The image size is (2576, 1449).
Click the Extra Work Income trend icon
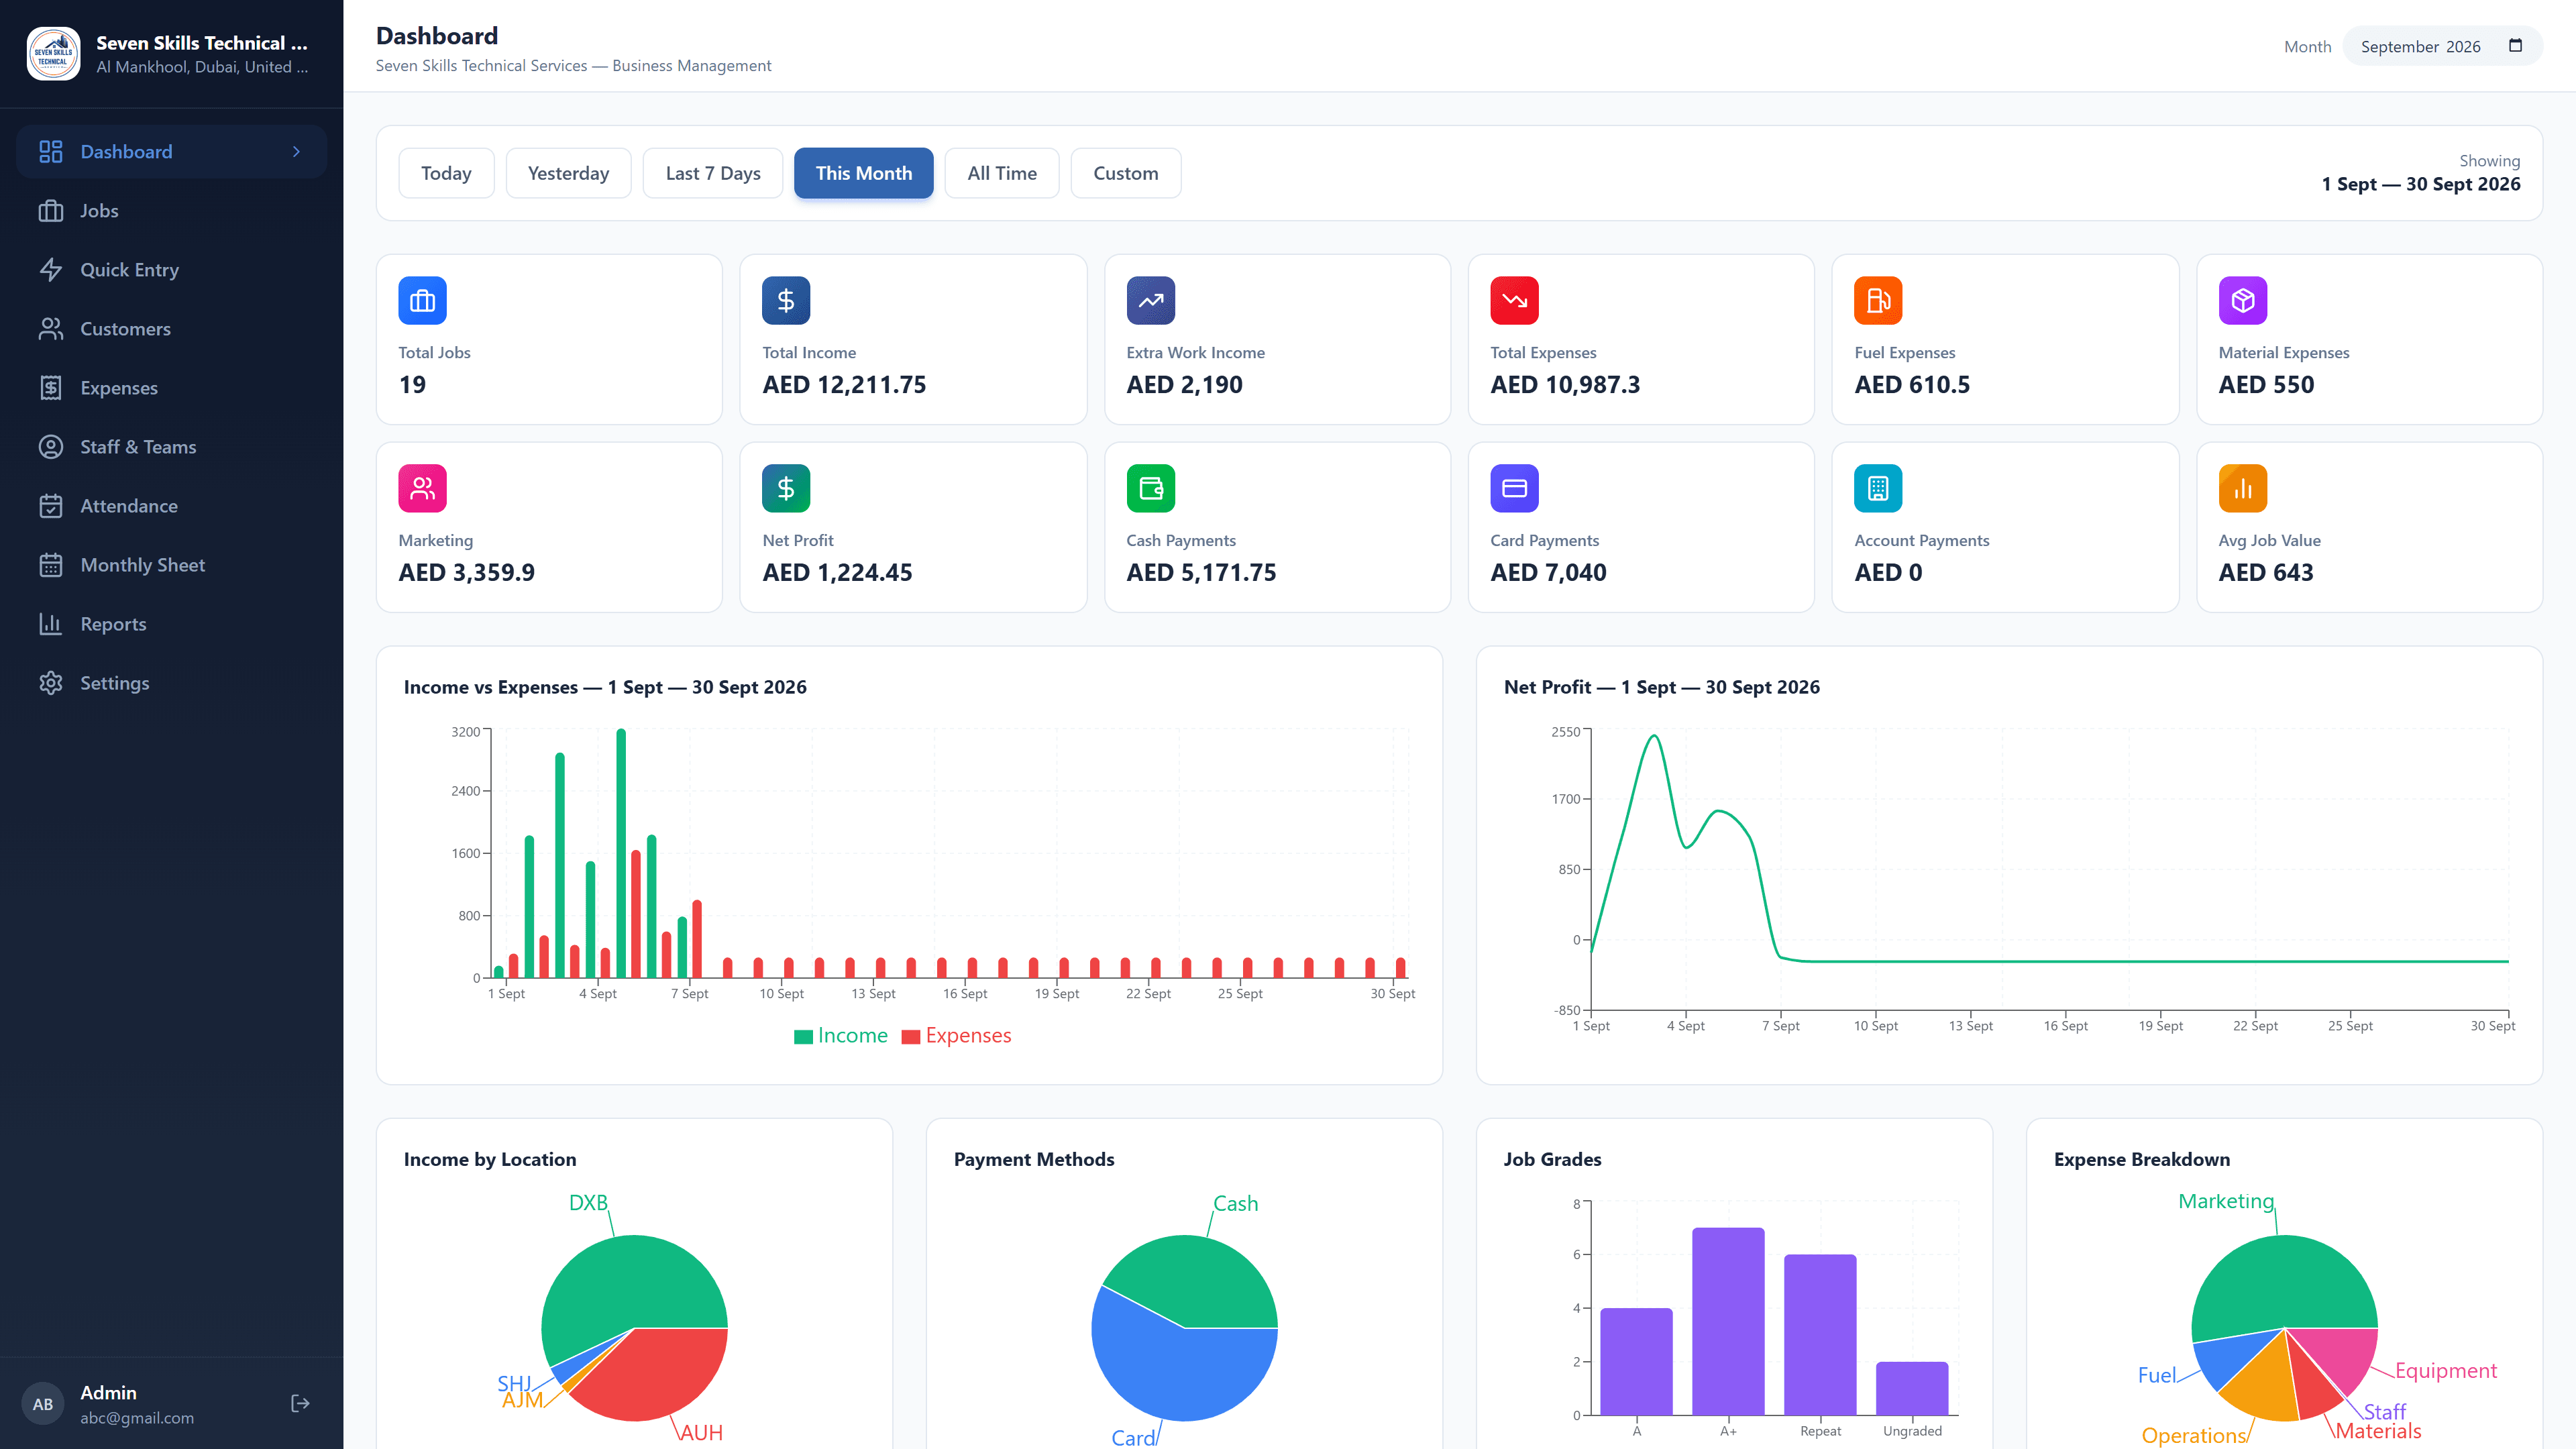[x=1150, y=300]
